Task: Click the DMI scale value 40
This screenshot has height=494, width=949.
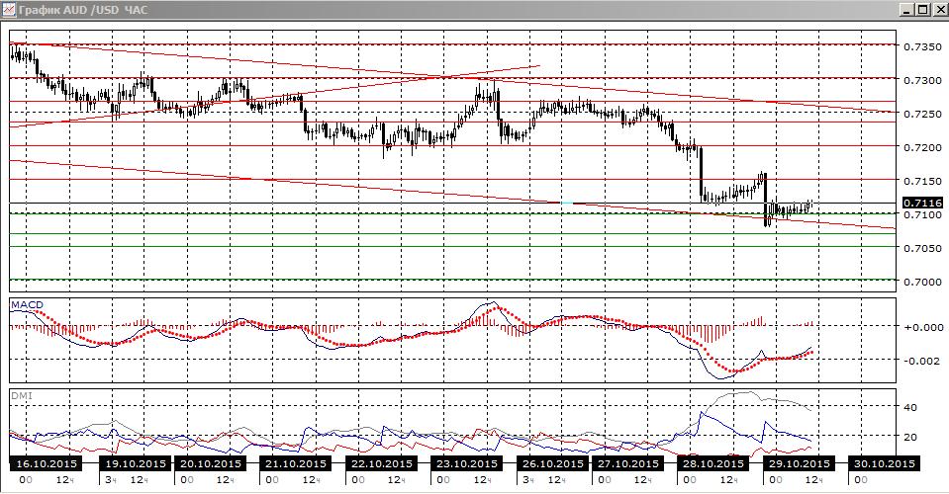Action: 910,408
